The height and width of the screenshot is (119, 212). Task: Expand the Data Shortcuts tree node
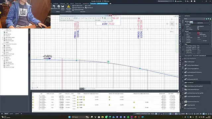click(1, 56)
